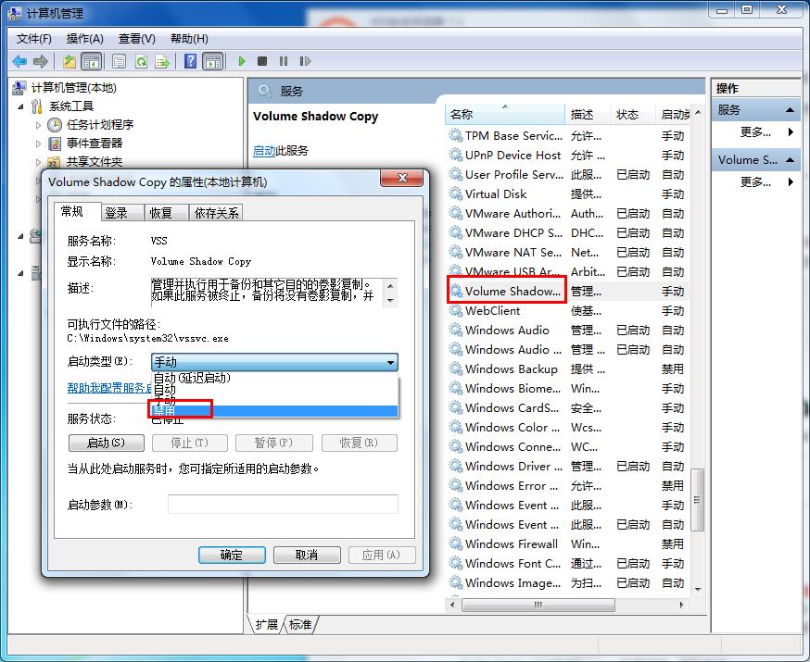Click description box scroll down arrow

[x=390, y=301]
